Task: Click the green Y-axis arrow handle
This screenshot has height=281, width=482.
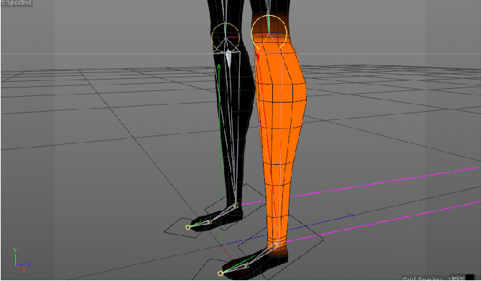Action: pyautogui.click(x=218, y=67)
